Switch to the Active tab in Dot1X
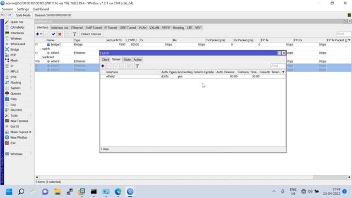The width and height of the screenshot is (352, 198). (137, 59)
